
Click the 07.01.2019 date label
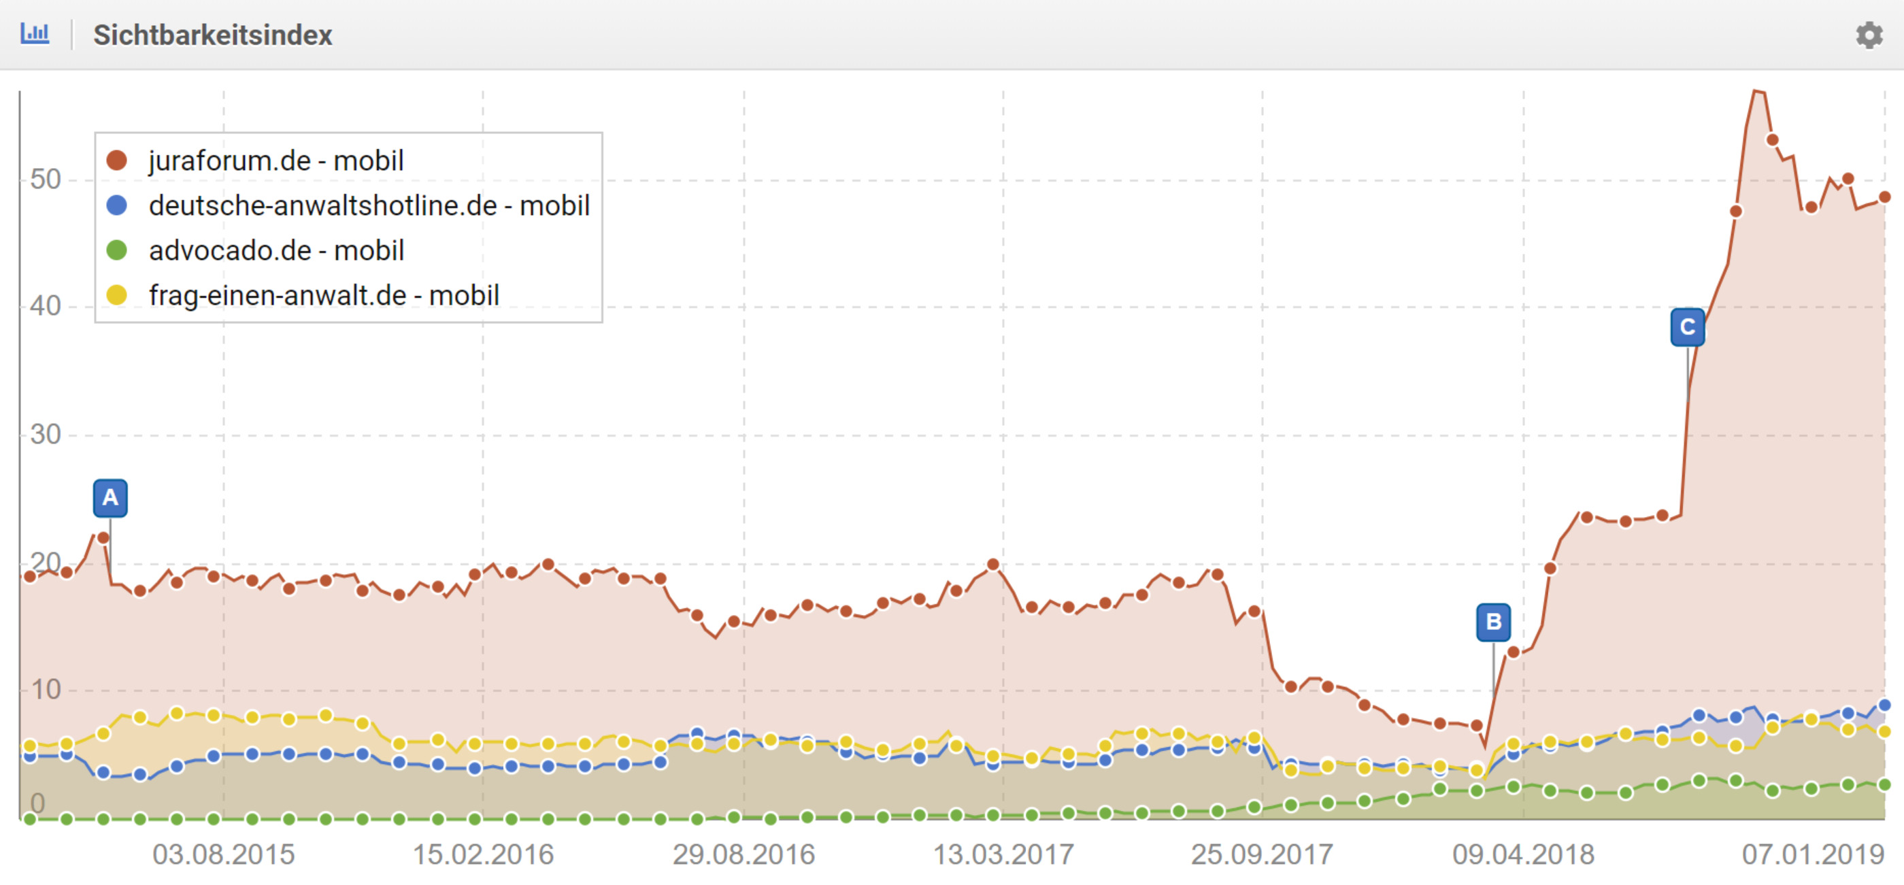point(1812,854)
